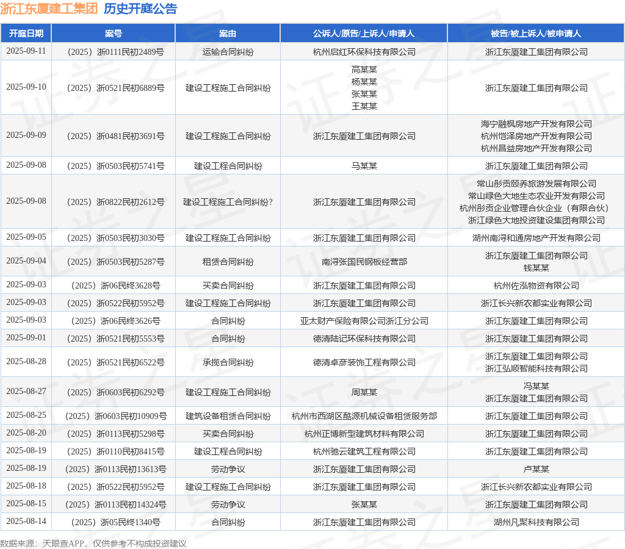The height and width of the screenshot is (549, 625).
Task: Click plaintiff 南浔张国民钢板经营部
Action: pyautogui.click(x=364, y=262)
